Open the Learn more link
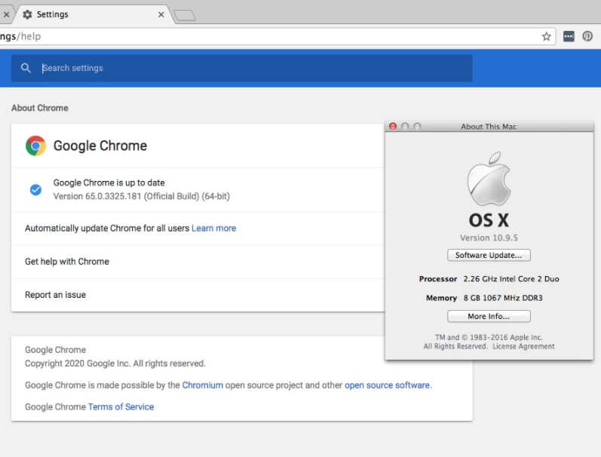 pos(214,228)
